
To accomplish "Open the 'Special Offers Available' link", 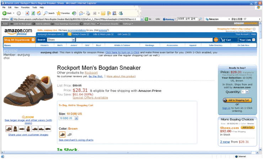I will point(90,98).
